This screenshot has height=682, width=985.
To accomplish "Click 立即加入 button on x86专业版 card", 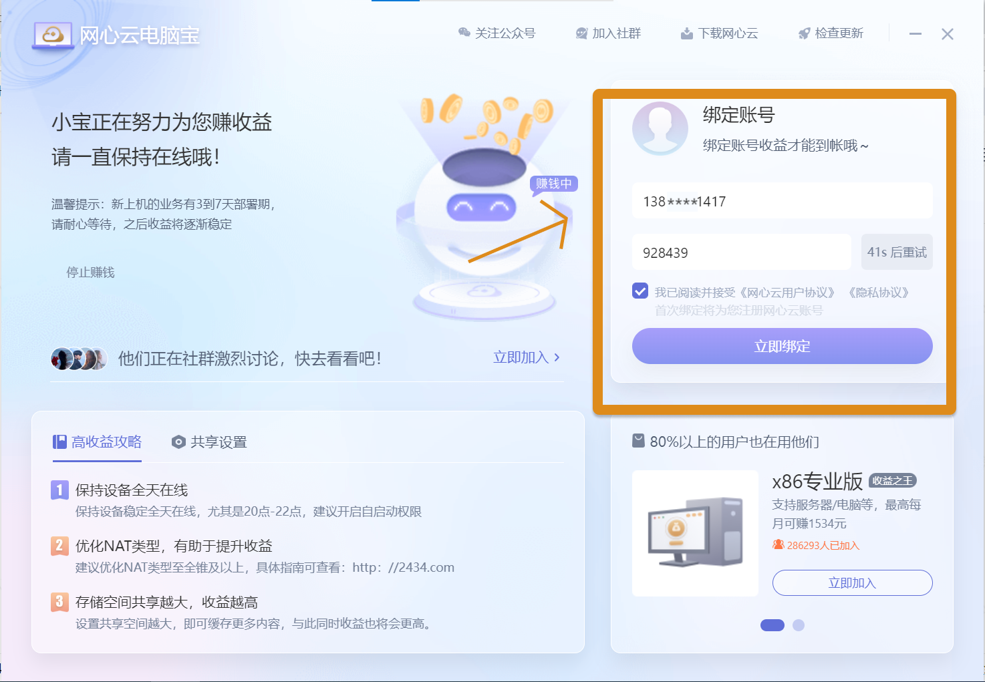I will [852, 582].
